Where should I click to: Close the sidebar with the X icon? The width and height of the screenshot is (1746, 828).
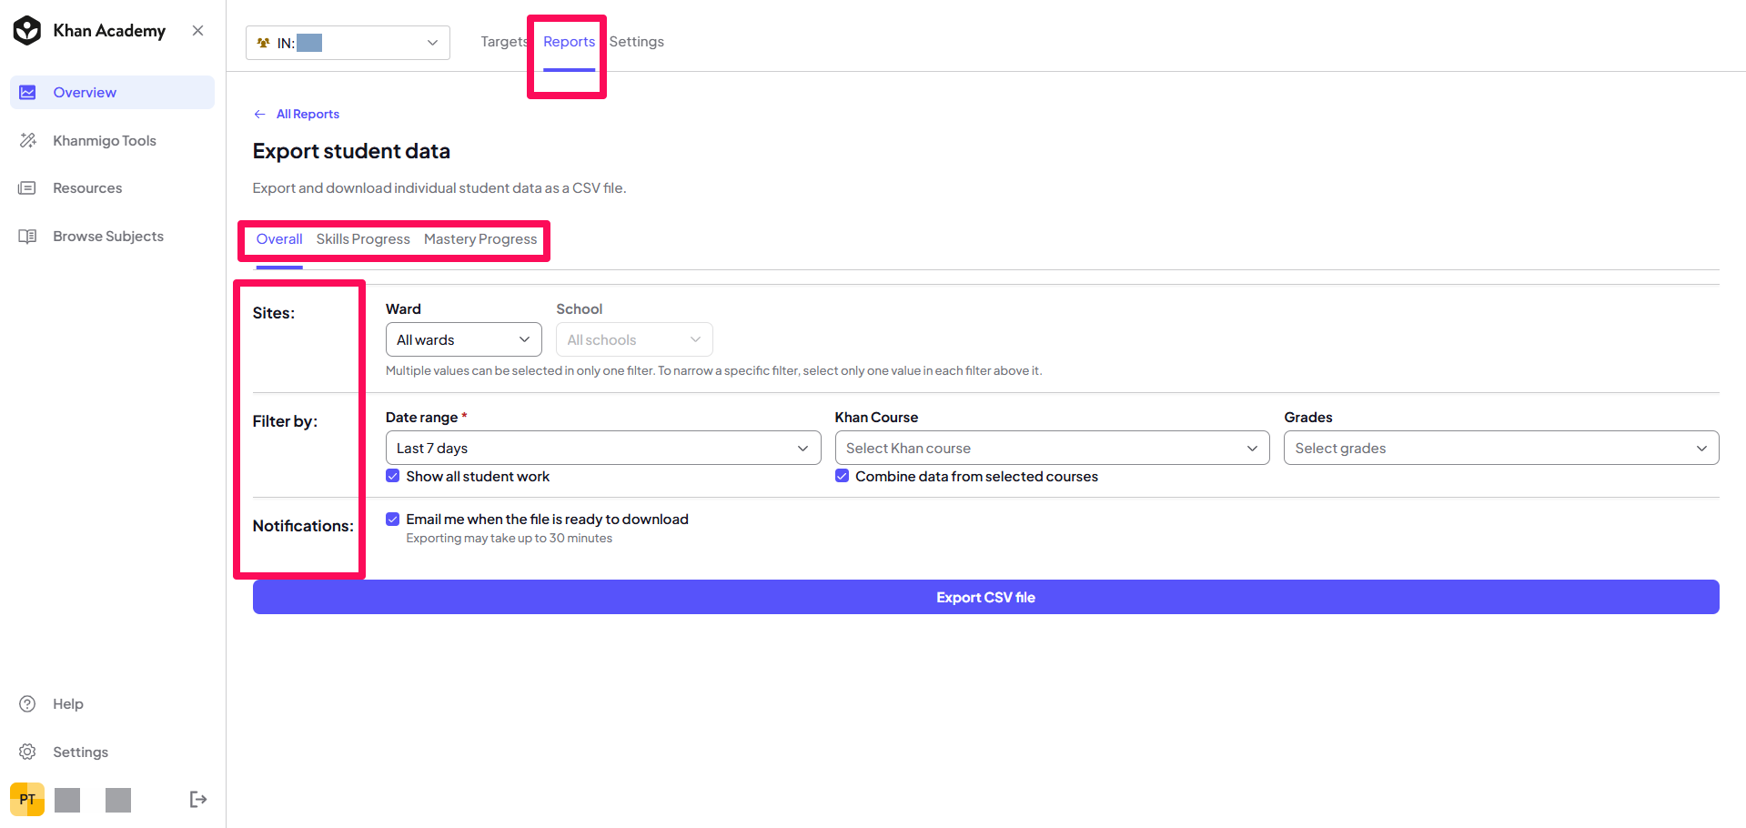tap(197, 30)
